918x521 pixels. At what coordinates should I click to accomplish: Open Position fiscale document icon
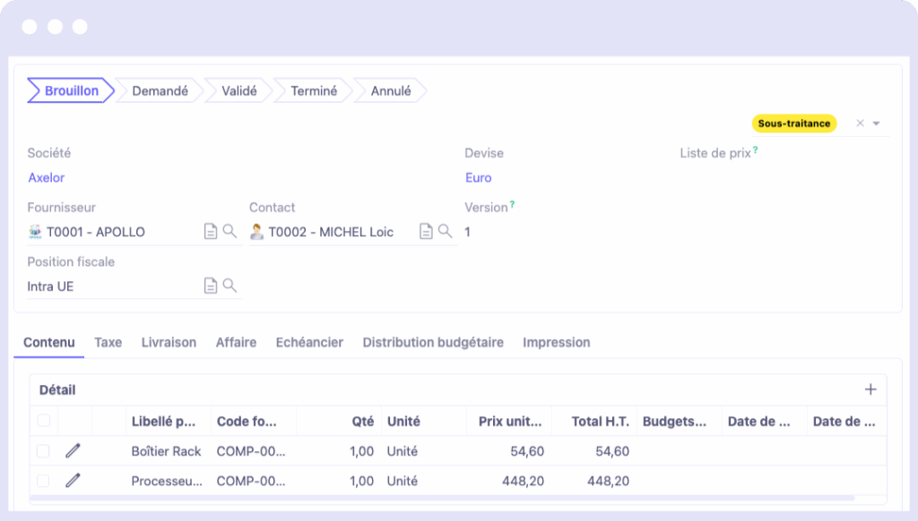pyautogui.click(x=211, y=286)
